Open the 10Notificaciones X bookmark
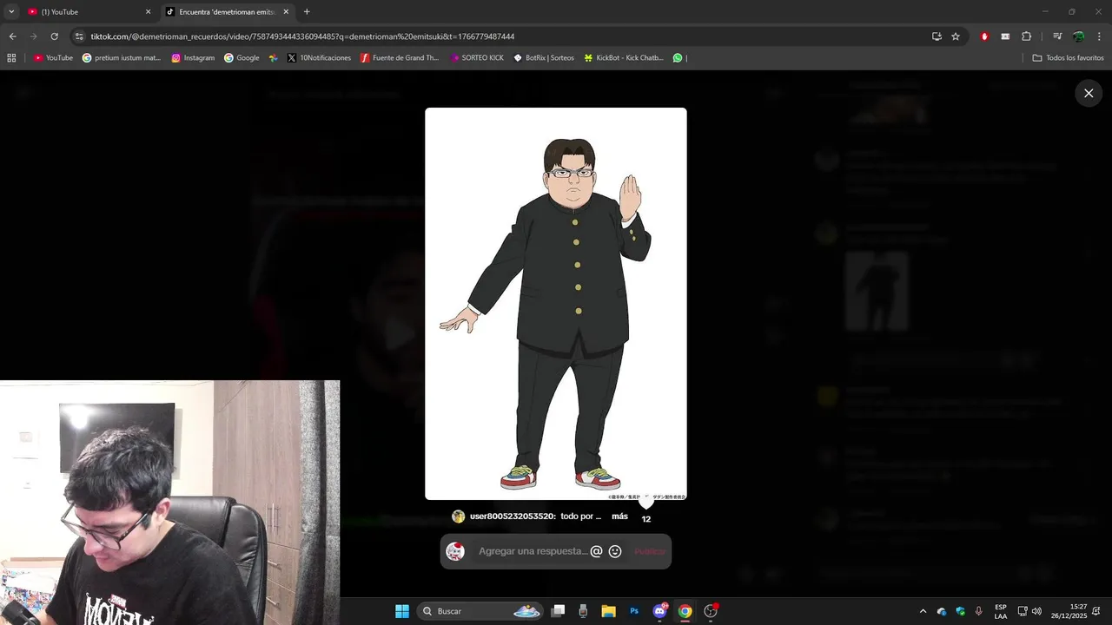The width and height of the screenshot is (1112, 625). [319, 58]
